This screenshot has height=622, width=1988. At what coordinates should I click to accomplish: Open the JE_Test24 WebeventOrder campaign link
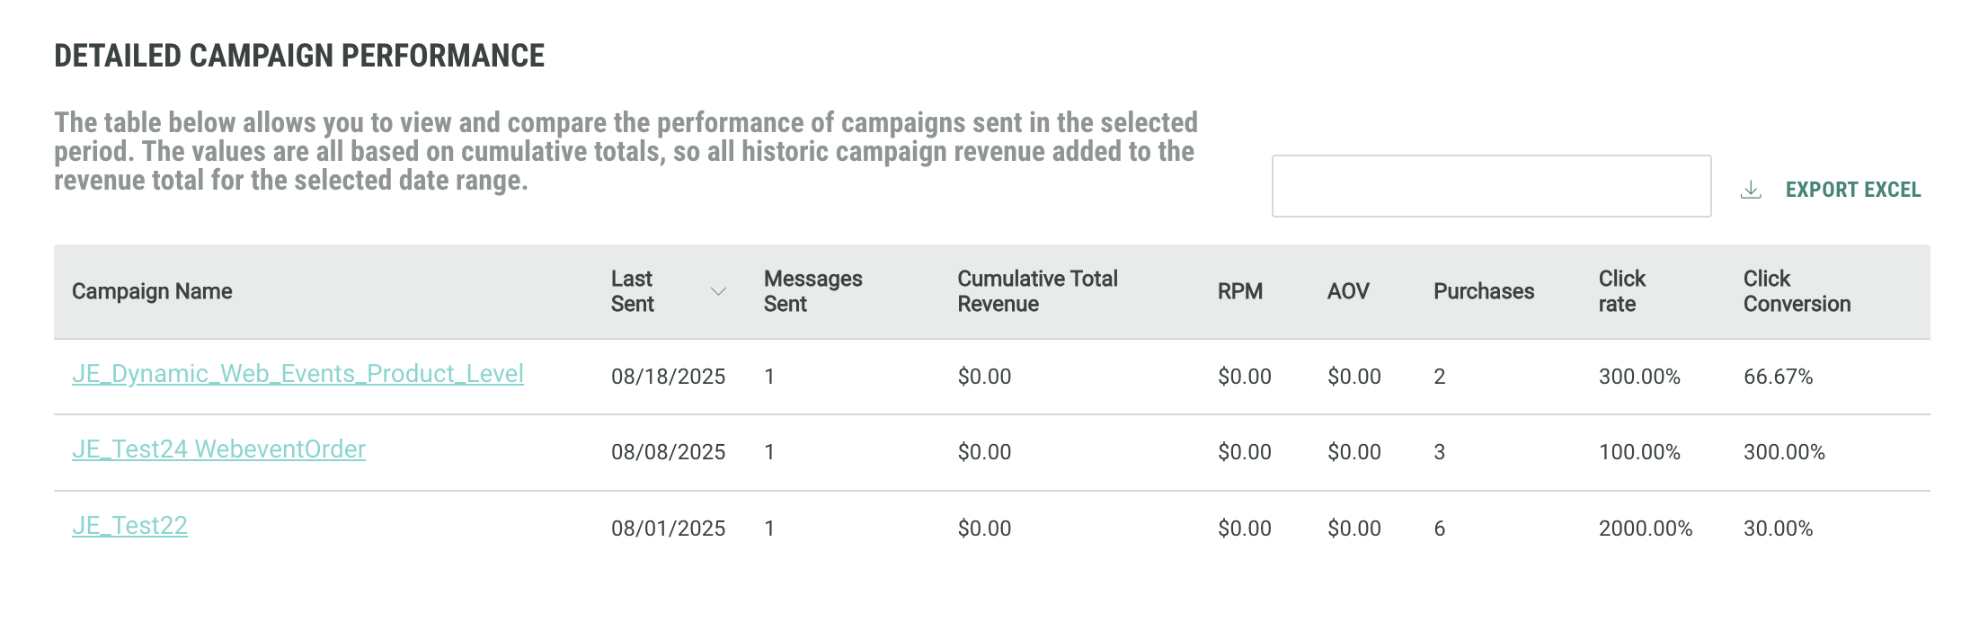[x=218, y=449]
